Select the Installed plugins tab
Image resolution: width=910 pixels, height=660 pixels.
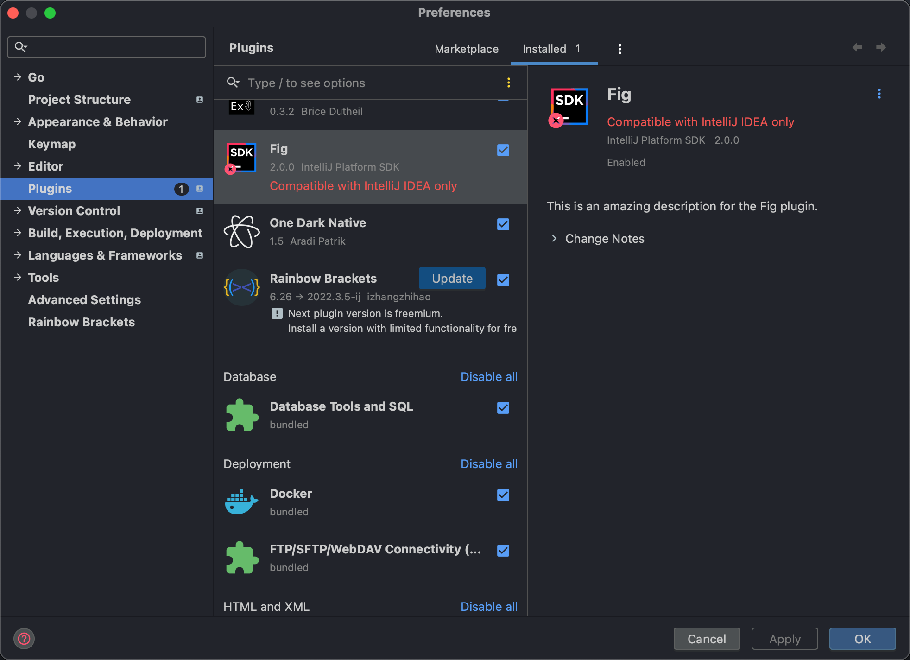(544, 49)
